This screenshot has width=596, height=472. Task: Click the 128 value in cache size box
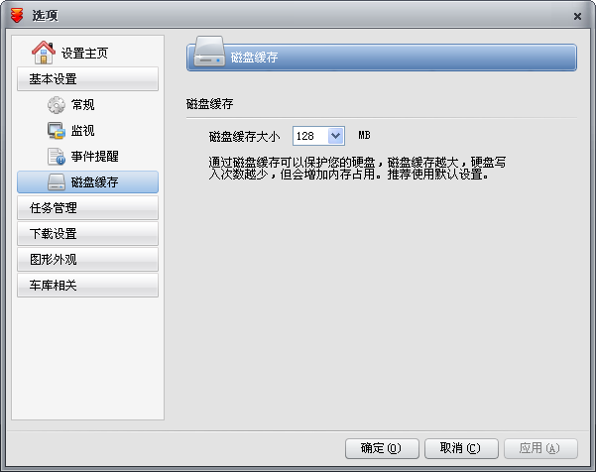[307, 136]
